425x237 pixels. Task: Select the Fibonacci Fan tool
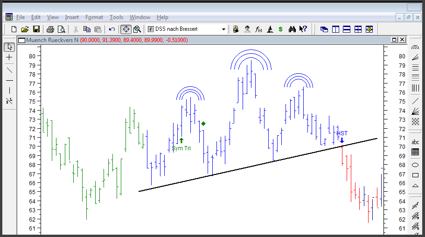coord(415,57)
